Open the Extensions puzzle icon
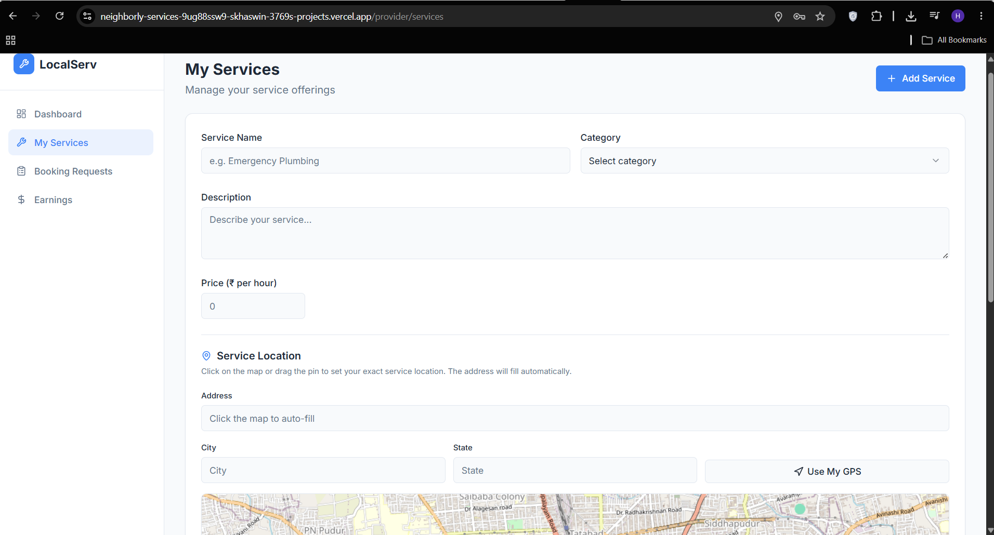Screen dimensions: 994x535 click(x=877, y=17)
